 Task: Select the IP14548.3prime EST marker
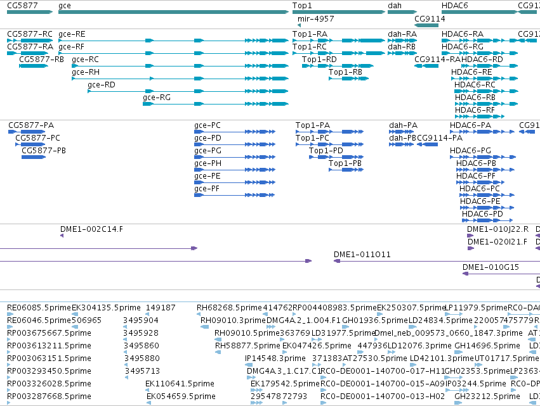click(x=249, y=365)
